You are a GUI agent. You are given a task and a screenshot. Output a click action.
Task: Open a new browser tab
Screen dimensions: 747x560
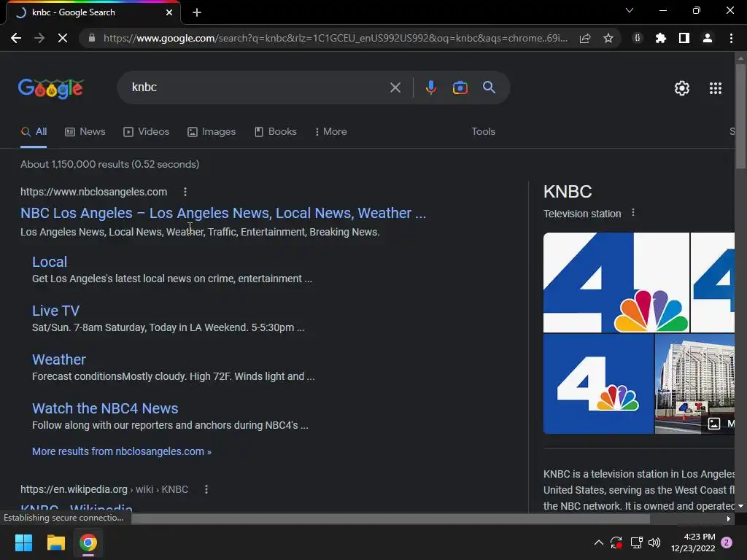(x=197, y=12)
